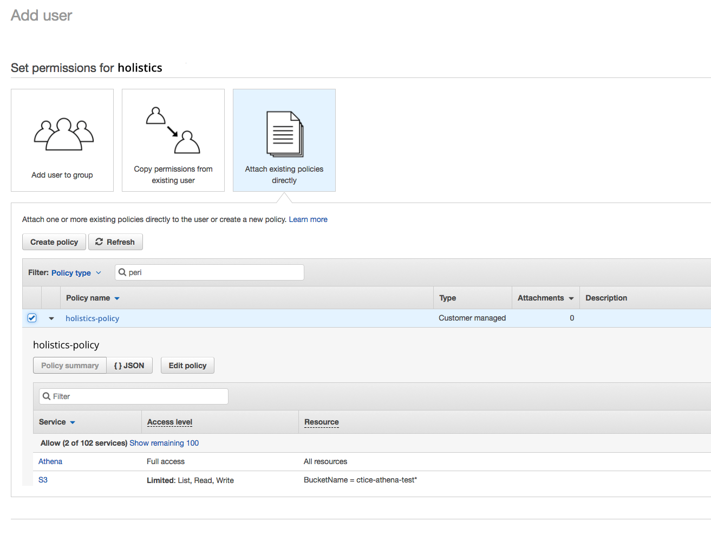Sort by Policy name column
The image size is (711, 554).
coord(93,298)
